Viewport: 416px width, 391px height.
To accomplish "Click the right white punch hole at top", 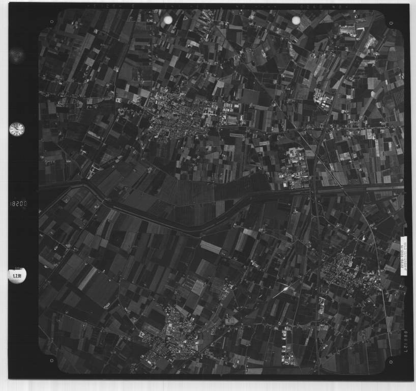I will (x=296, y=20).
